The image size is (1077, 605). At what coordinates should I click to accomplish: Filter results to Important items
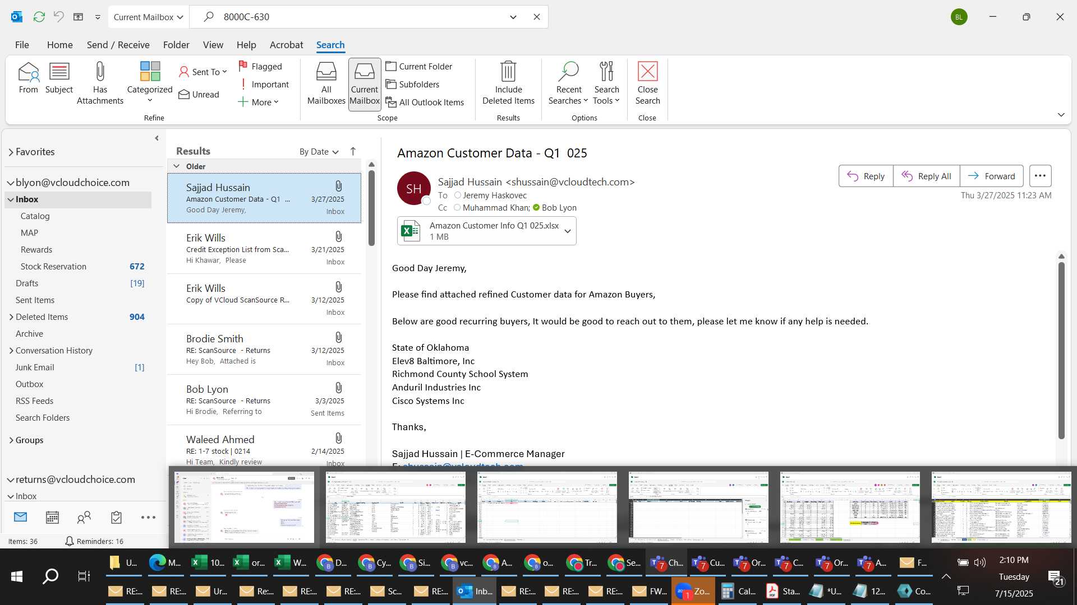[264, 84]
